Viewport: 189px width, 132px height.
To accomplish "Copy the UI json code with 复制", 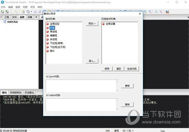I will [127, 86].
